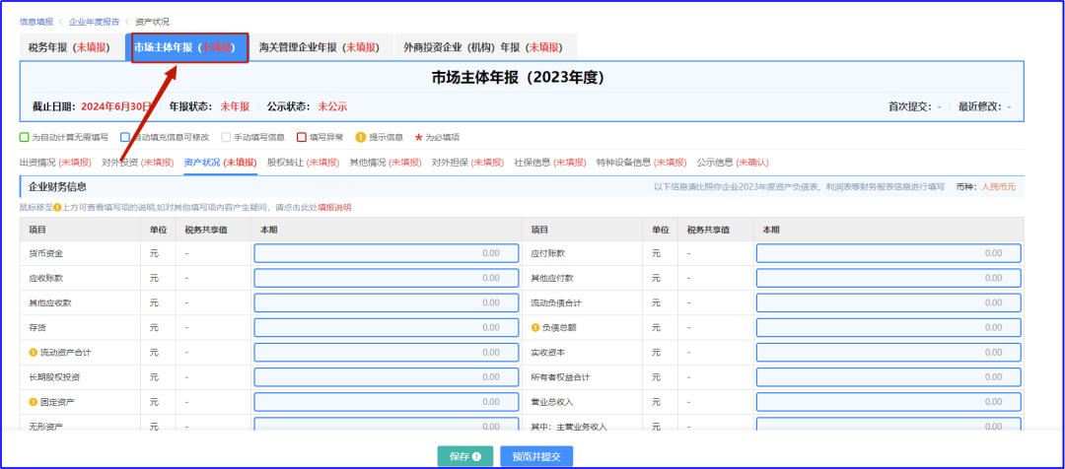Go to the 其他情况 section
Screen dimensions: 1065x469
pos(386,163)
